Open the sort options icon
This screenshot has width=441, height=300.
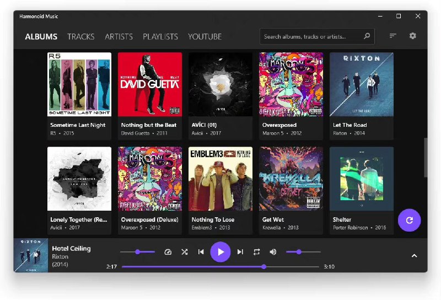tap(392, 36)
